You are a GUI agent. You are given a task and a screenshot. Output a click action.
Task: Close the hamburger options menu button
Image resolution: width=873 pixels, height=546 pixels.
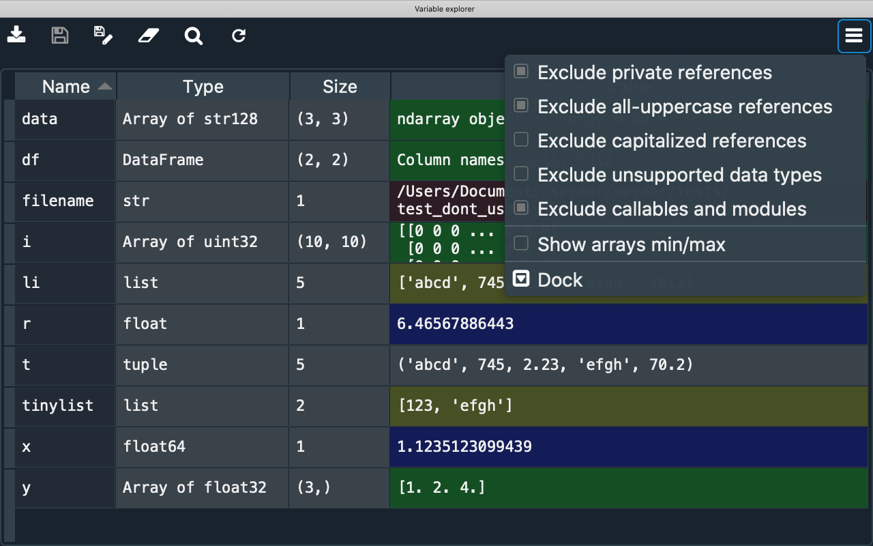(854, 35)
